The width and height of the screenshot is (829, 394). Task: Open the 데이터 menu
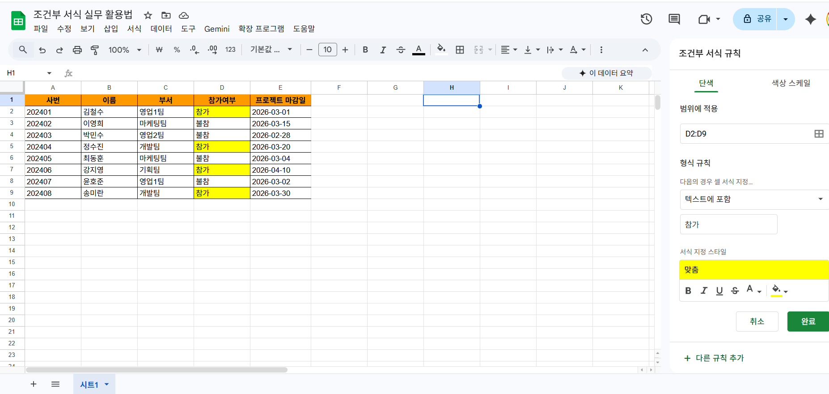[161, 29]
